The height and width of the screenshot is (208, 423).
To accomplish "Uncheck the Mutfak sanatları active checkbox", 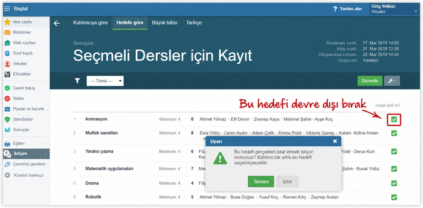I will click(394, 133).
